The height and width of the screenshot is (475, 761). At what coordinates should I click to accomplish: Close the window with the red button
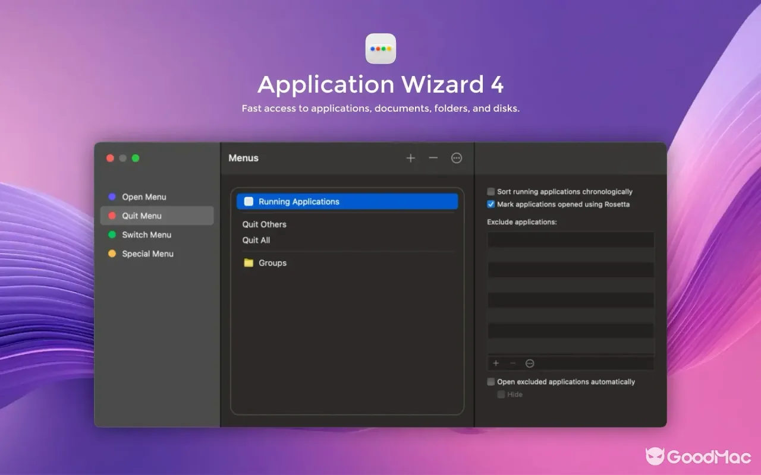point(110,158)
